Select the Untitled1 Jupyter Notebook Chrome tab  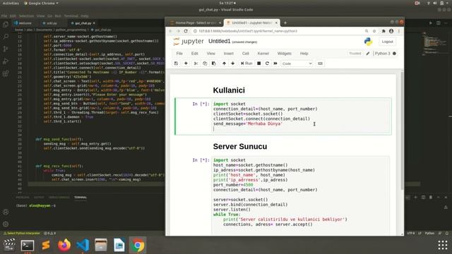[x=251, y=23]
